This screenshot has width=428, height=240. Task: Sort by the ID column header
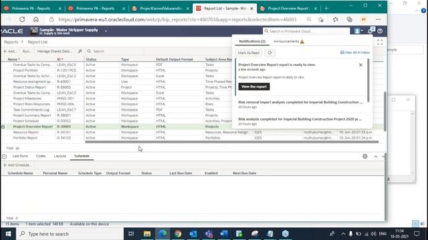coord(60,59)
